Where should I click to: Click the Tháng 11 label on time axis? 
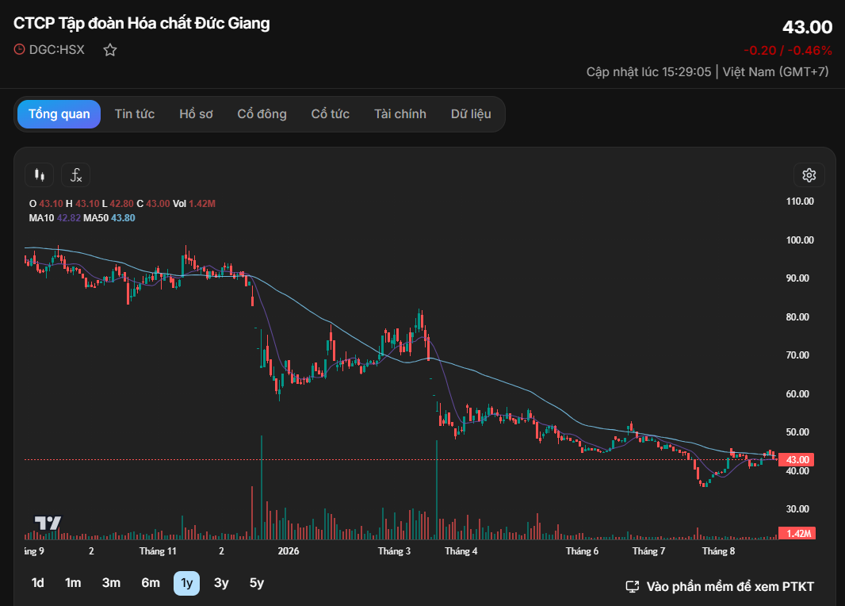pos(158,551)
